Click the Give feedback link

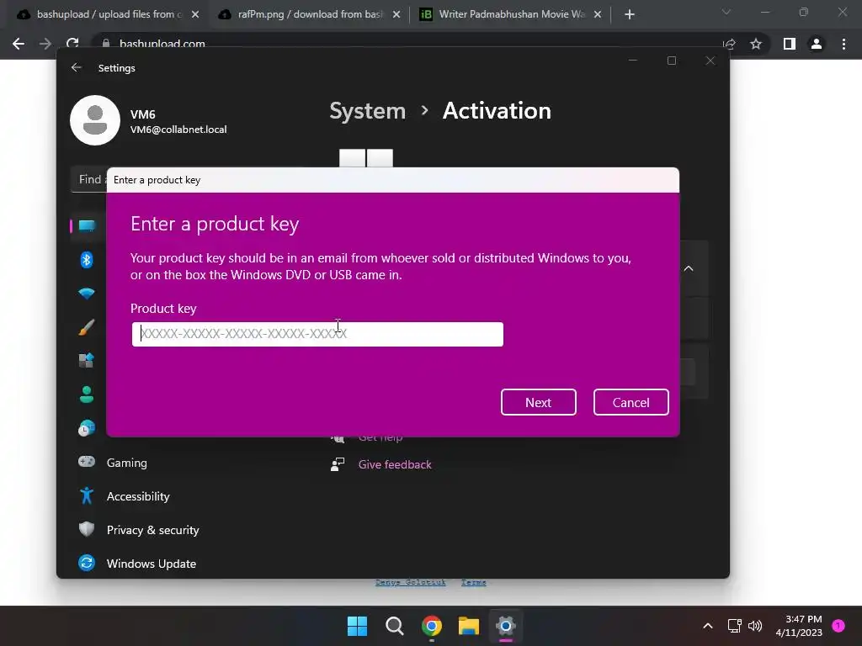click(395, 464)
